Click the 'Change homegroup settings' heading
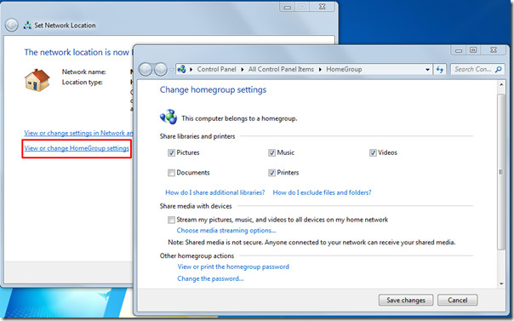This screenshot has height=321, width=514. [x=213, y=90]
